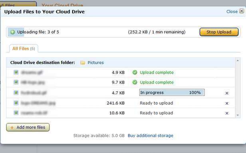
Task: Click the green check icon on 9.7 KB row
Action: coord(135,82)
